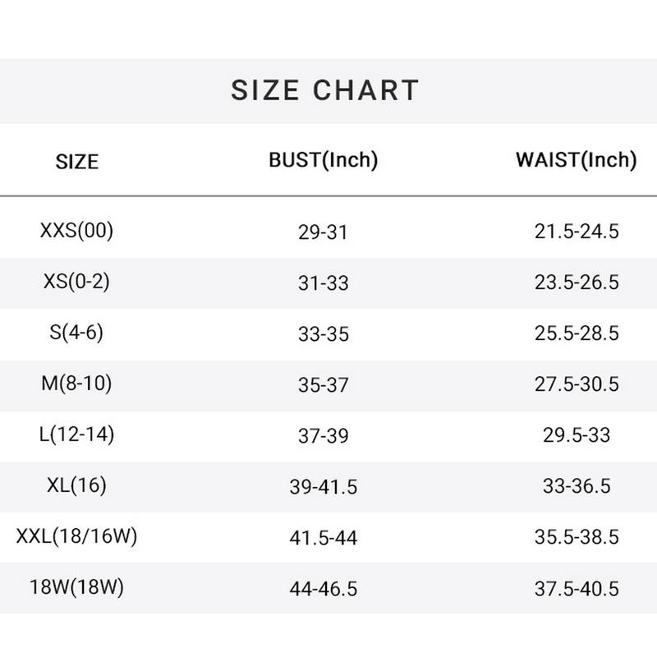The width and height of the screenshot is (657, 657).
Task: Click the 33-35 bust value
Action: (x=323, y=334)
